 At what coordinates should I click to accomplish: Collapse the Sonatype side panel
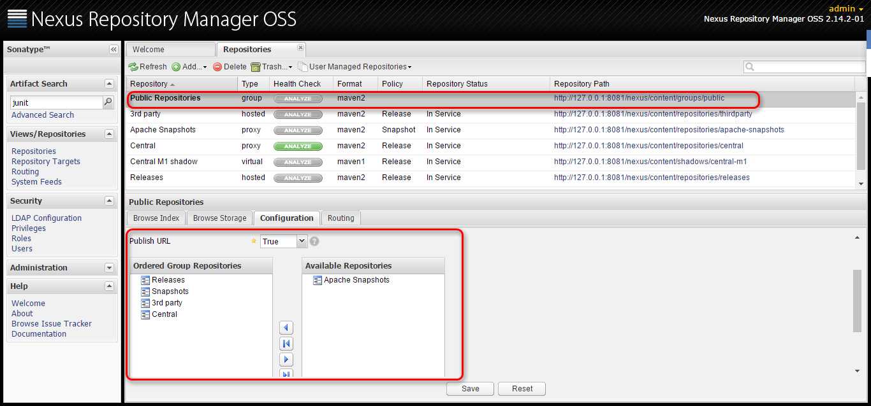113,50
